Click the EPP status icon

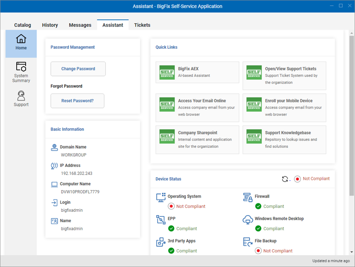point(161,220)
